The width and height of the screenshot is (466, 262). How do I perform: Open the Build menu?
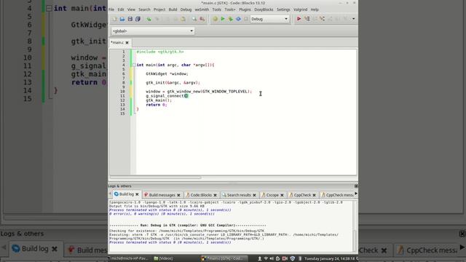tap(173, 9)
